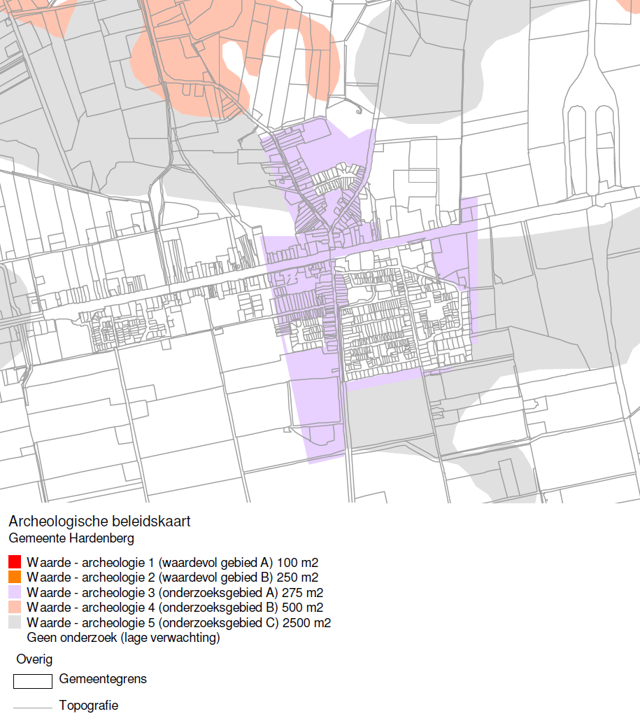Select the 'Gemeentegrens' legend label

(103, 679)
